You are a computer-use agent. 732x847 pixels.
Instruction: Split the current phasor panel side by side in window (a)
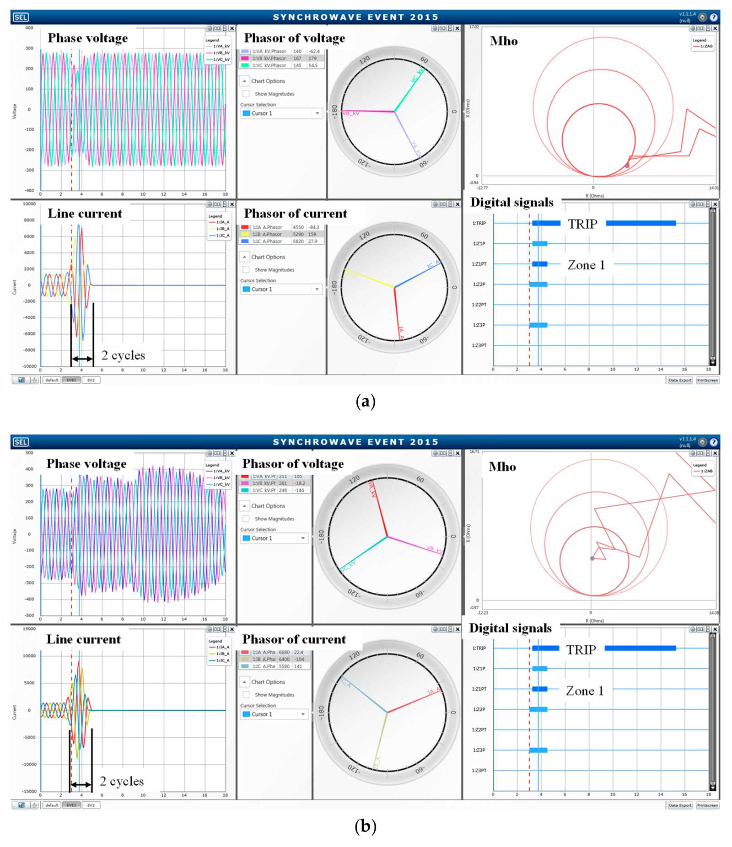[x=442, y=204]
